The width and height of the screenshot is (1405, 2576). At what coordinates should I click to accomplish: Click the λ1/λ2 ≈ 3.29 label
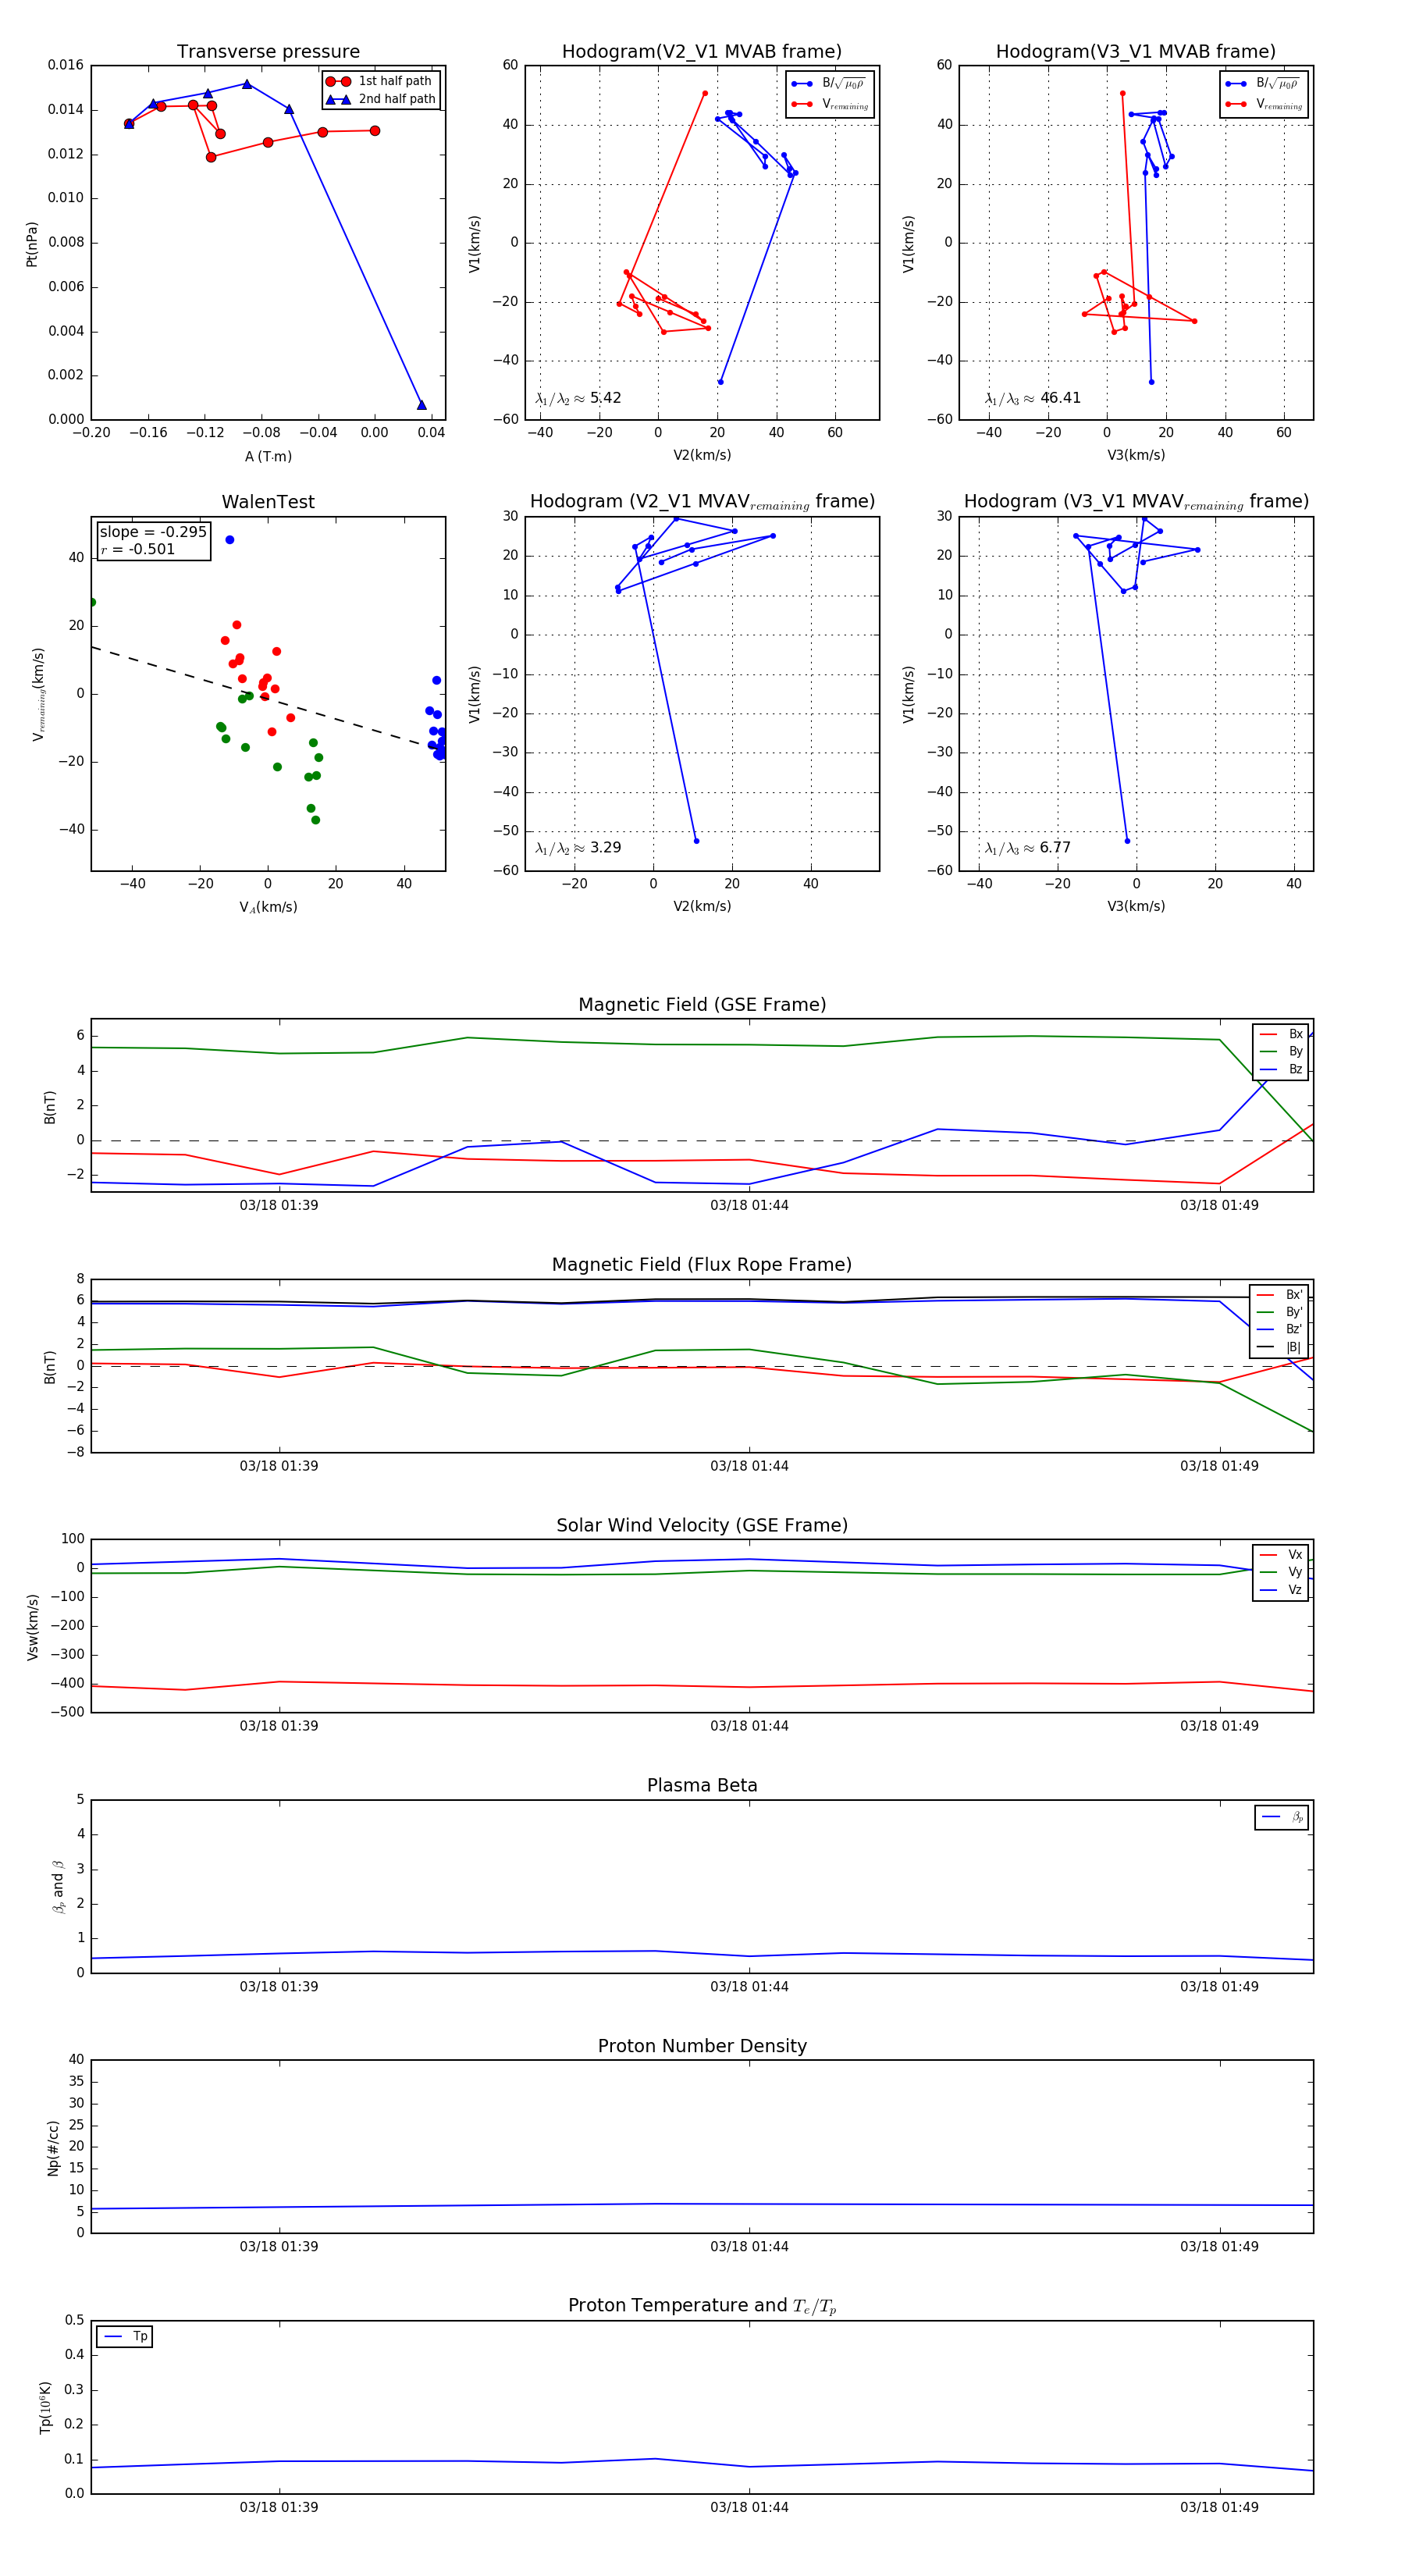[x=578, y=848]
